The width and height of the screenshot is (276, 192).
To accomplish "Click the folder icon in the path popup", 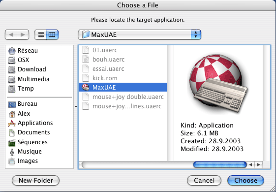I will click(86, 34).
